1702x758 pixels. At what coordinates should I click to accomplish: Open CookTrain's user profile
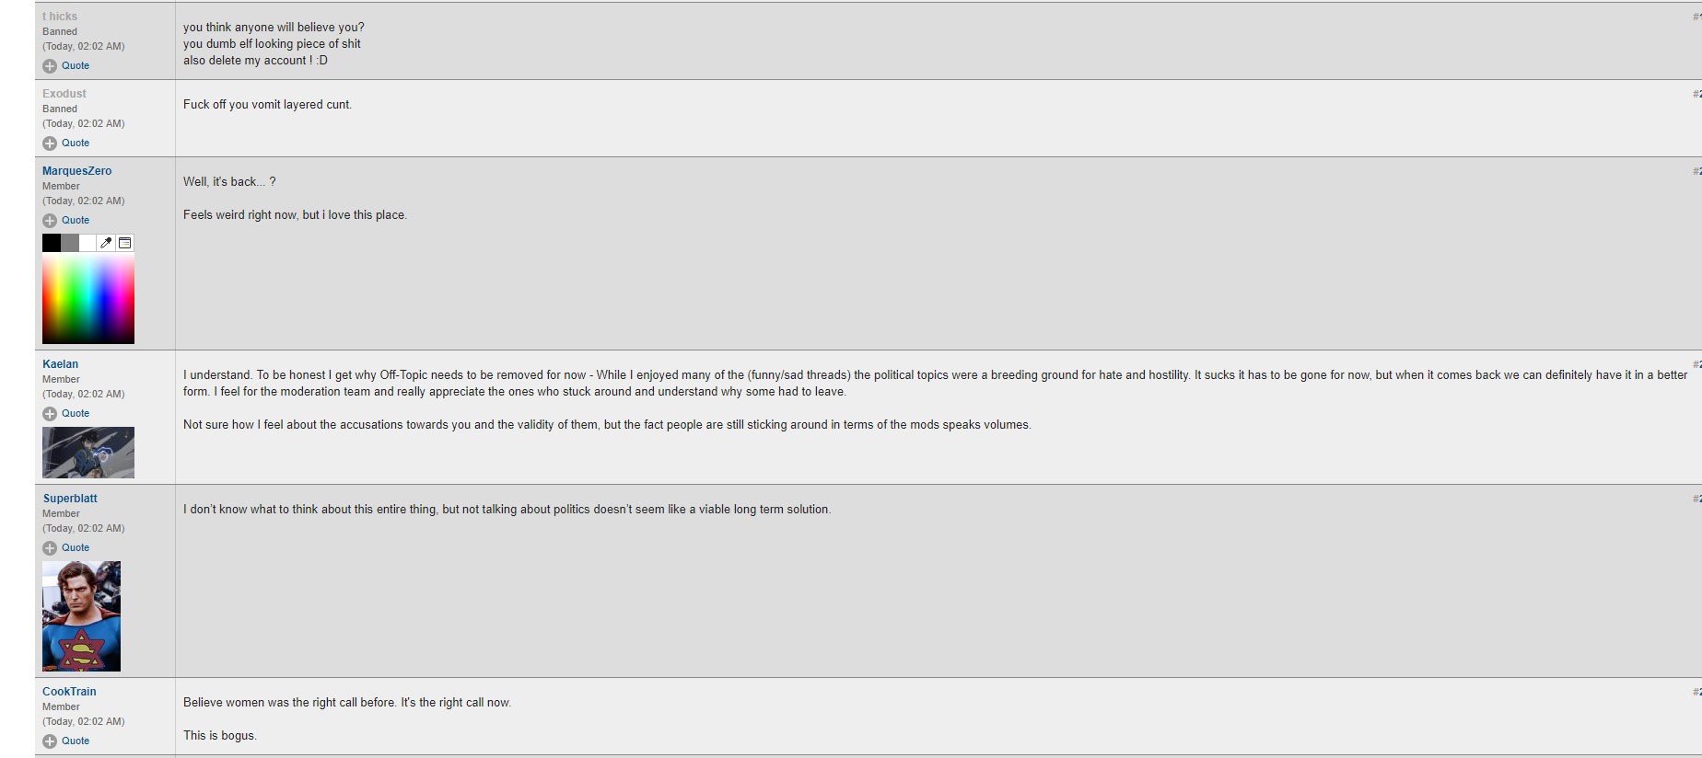(69, 692)
